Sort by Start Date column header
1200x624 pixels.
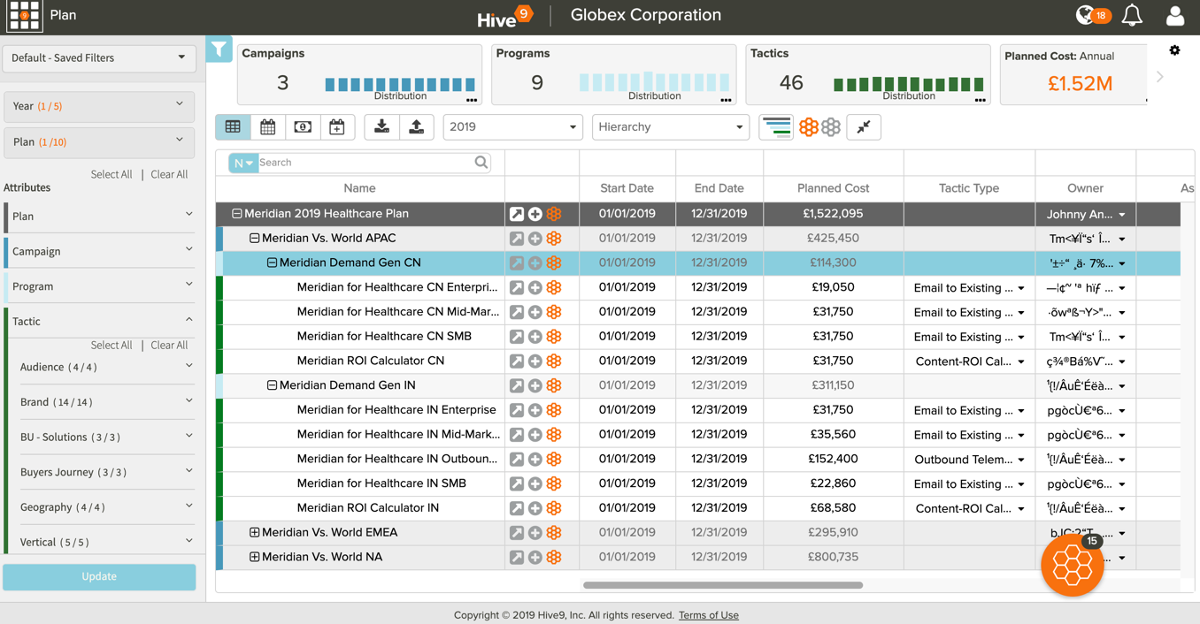tap(627, 188)
